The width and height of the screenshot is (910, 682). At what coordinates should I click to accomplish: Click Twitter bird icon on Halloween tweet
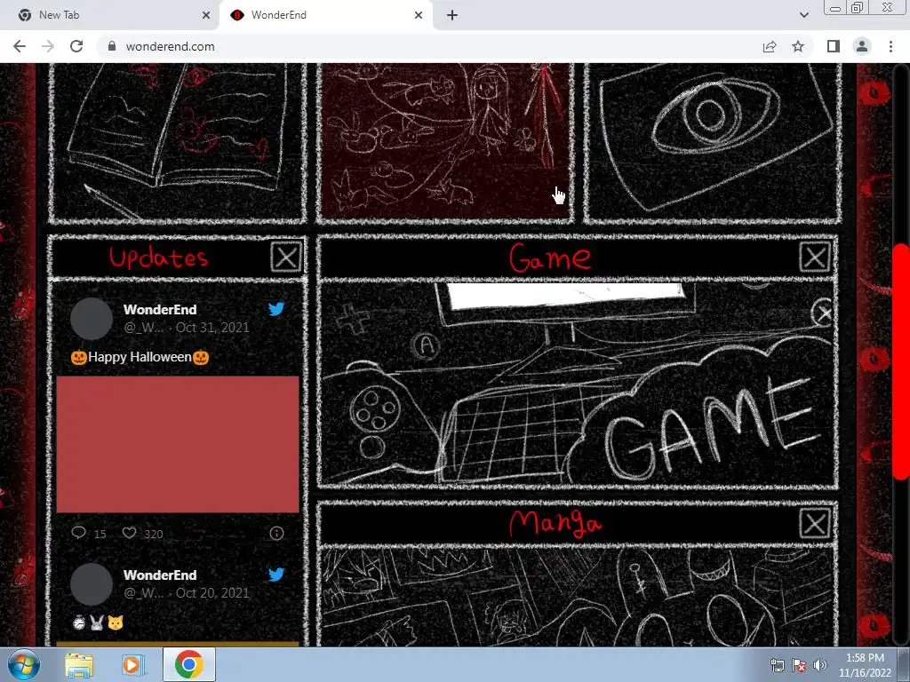(x=277, y=309)
